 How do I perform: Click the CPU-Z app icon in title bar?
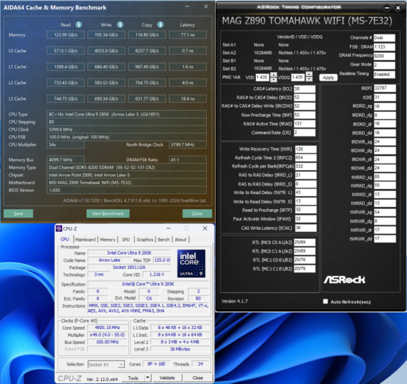point(59,228)
